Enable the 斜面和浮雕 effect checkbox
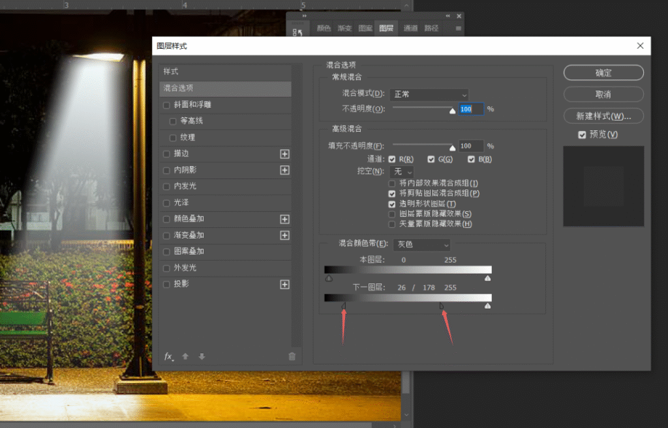 (x=166, y=105)
